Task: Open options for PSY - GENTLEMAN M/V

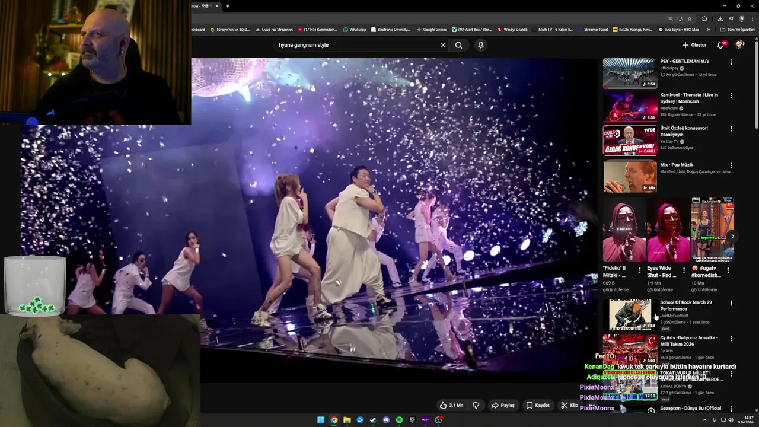Action: coord(731,62)
